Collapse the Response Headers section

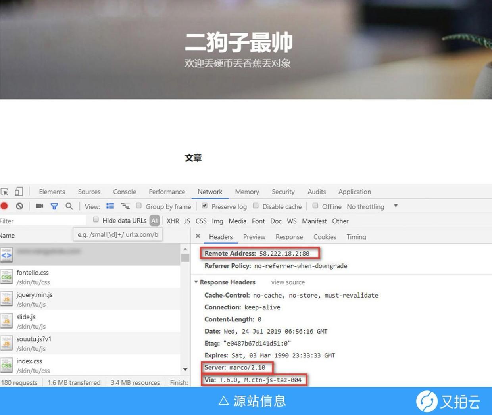(196, 282)
